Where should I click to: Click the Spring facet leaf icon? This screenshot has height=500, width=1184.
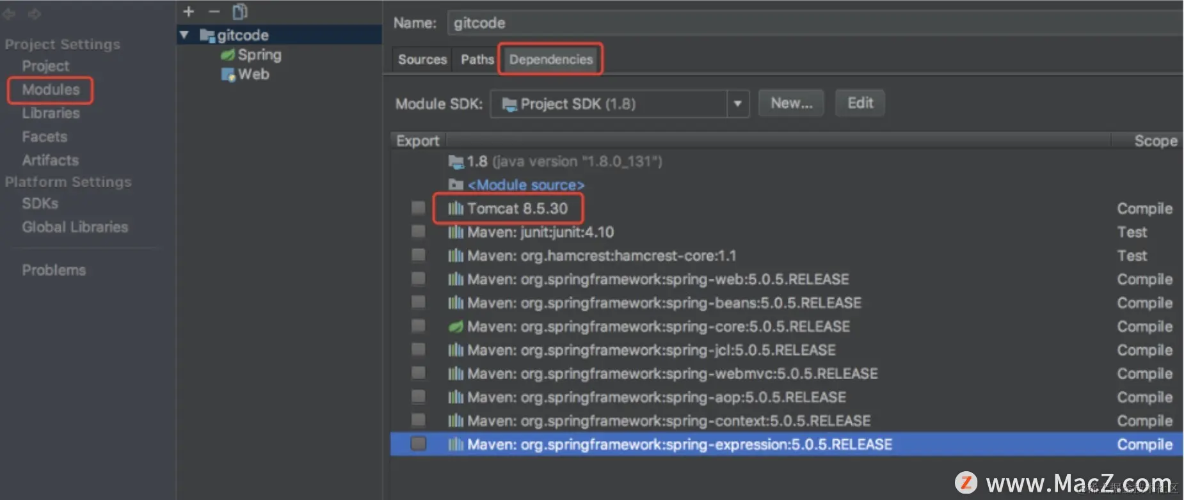[228, 55]
